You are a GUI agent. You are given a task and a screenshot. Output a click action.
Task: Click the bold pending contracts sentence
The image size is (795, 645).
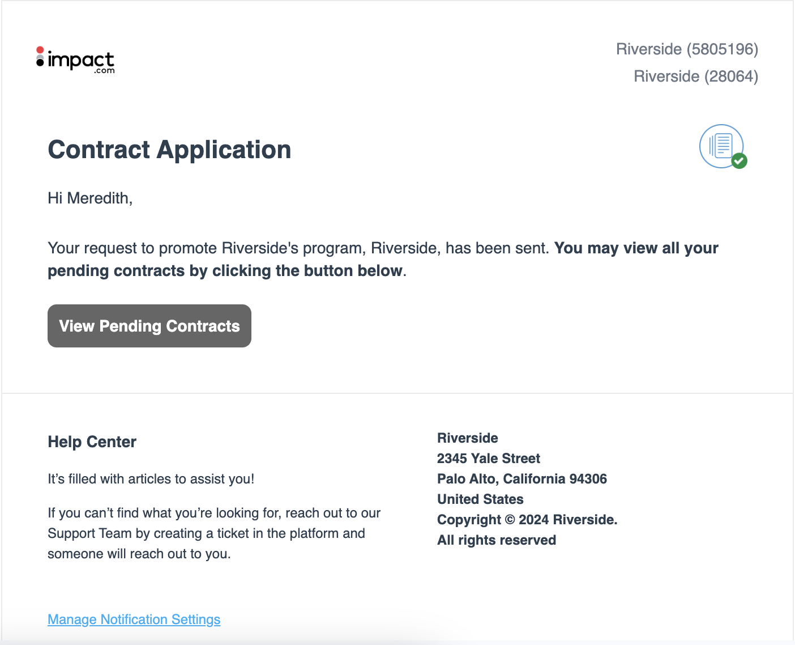[383, 260]
